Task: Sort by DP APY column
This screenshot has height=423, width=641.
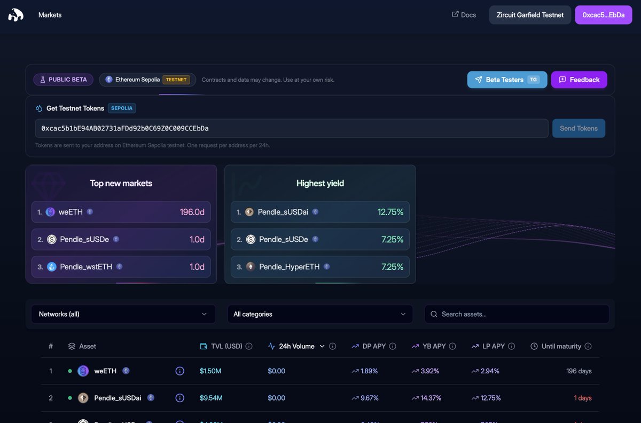Action: pos(369,346)
